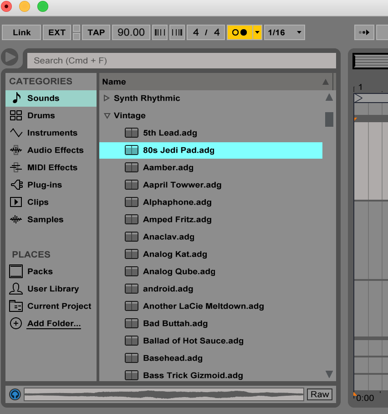Collapse the Vintage folder

(107, 116)
